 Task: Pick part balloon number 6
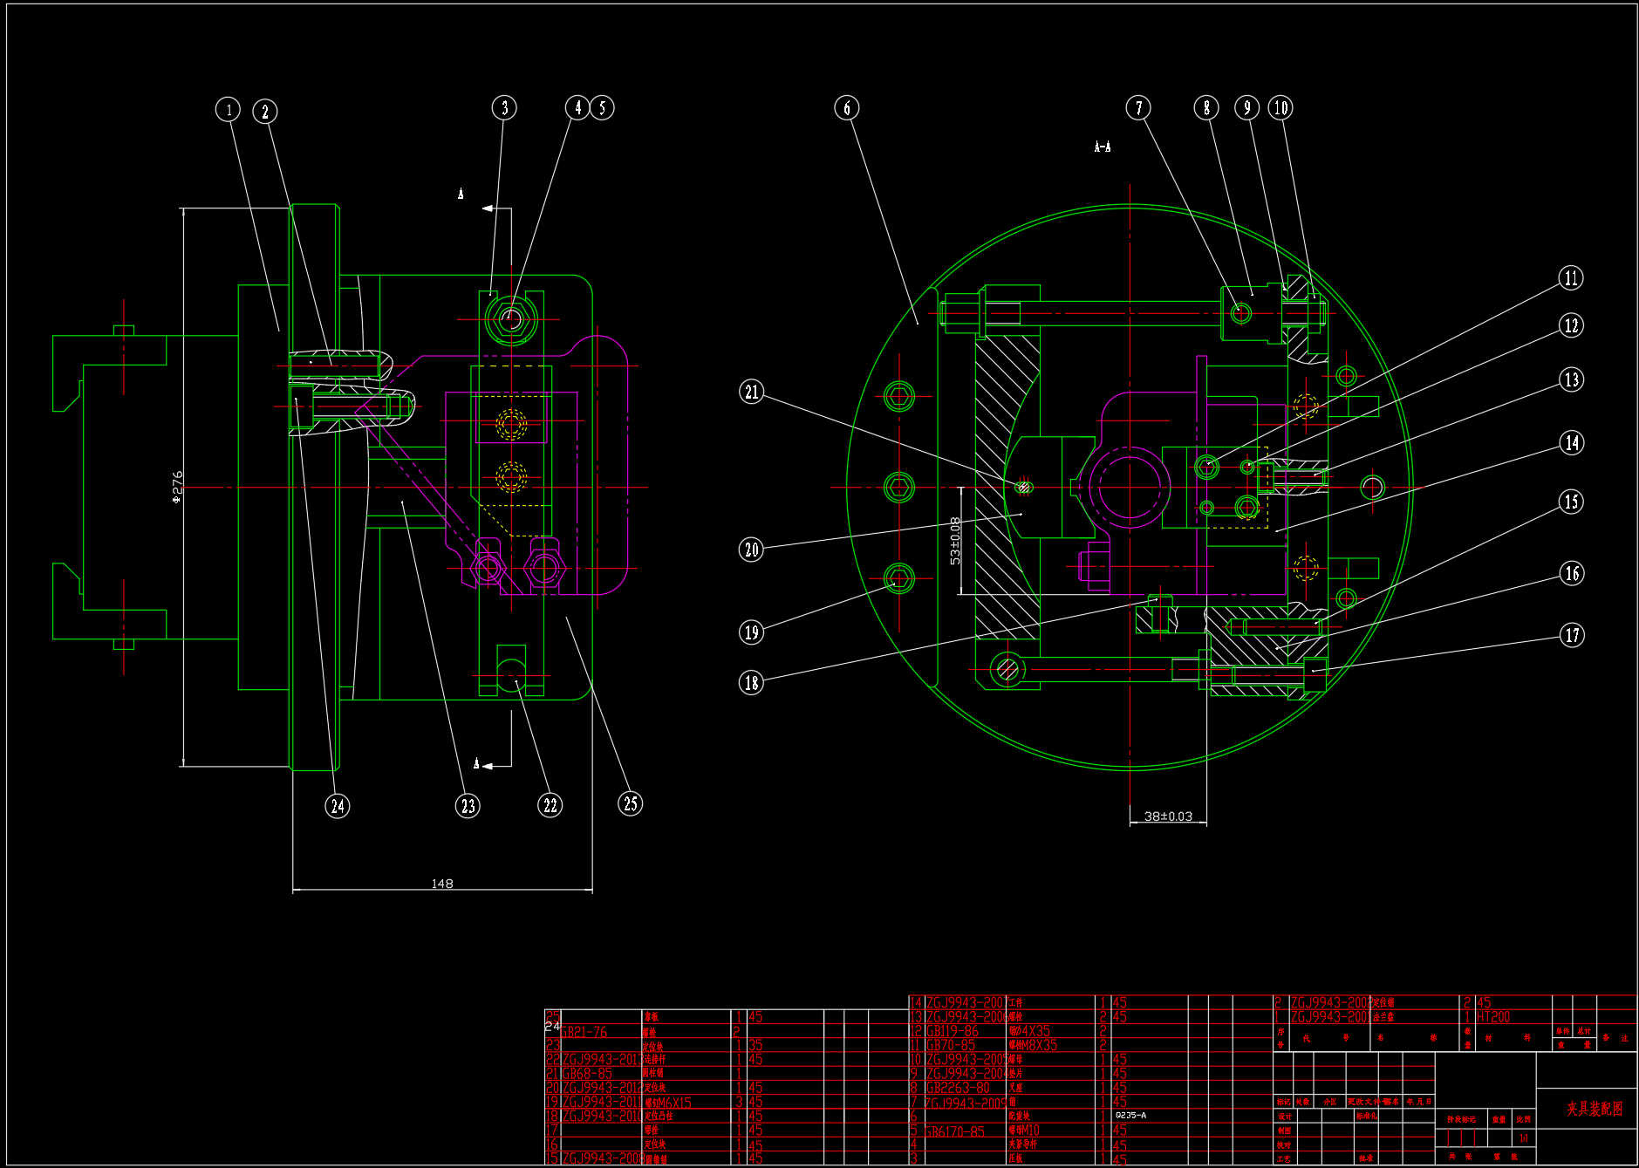[847, 107]
